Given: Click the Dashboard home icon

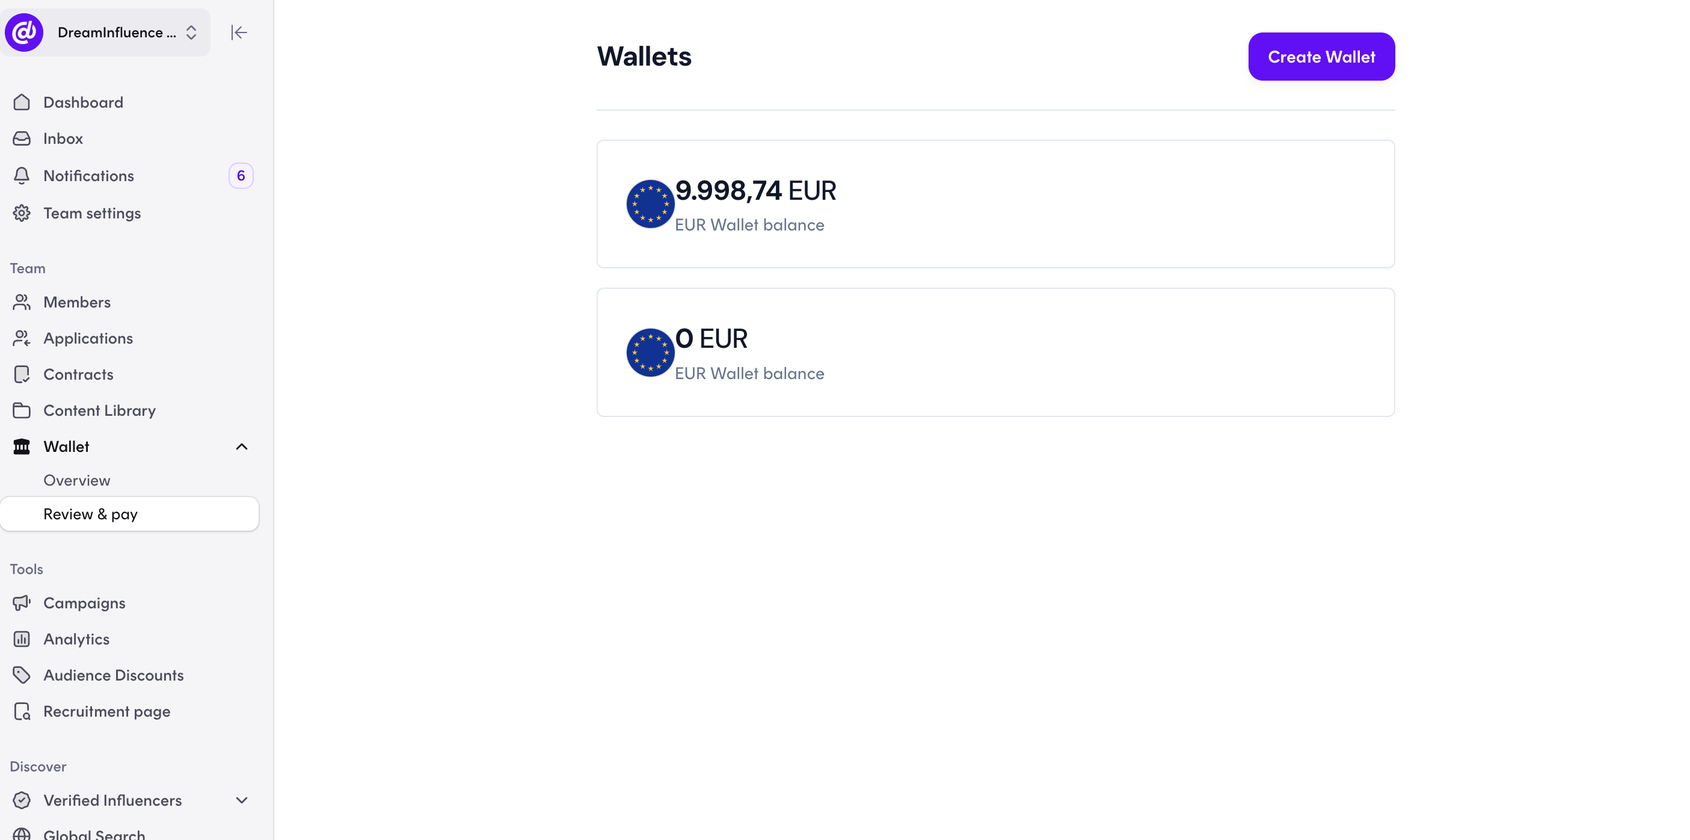Looking at the screenshot, I should [22, 102].
